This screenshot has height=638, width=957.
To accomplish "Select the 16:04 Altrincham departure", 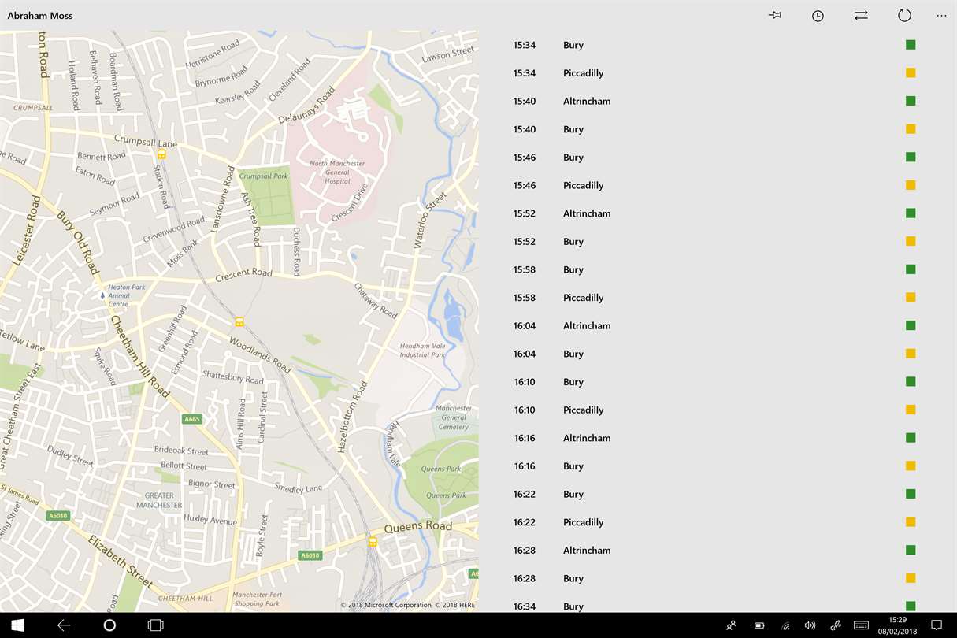I will click(x=718, y=325).
